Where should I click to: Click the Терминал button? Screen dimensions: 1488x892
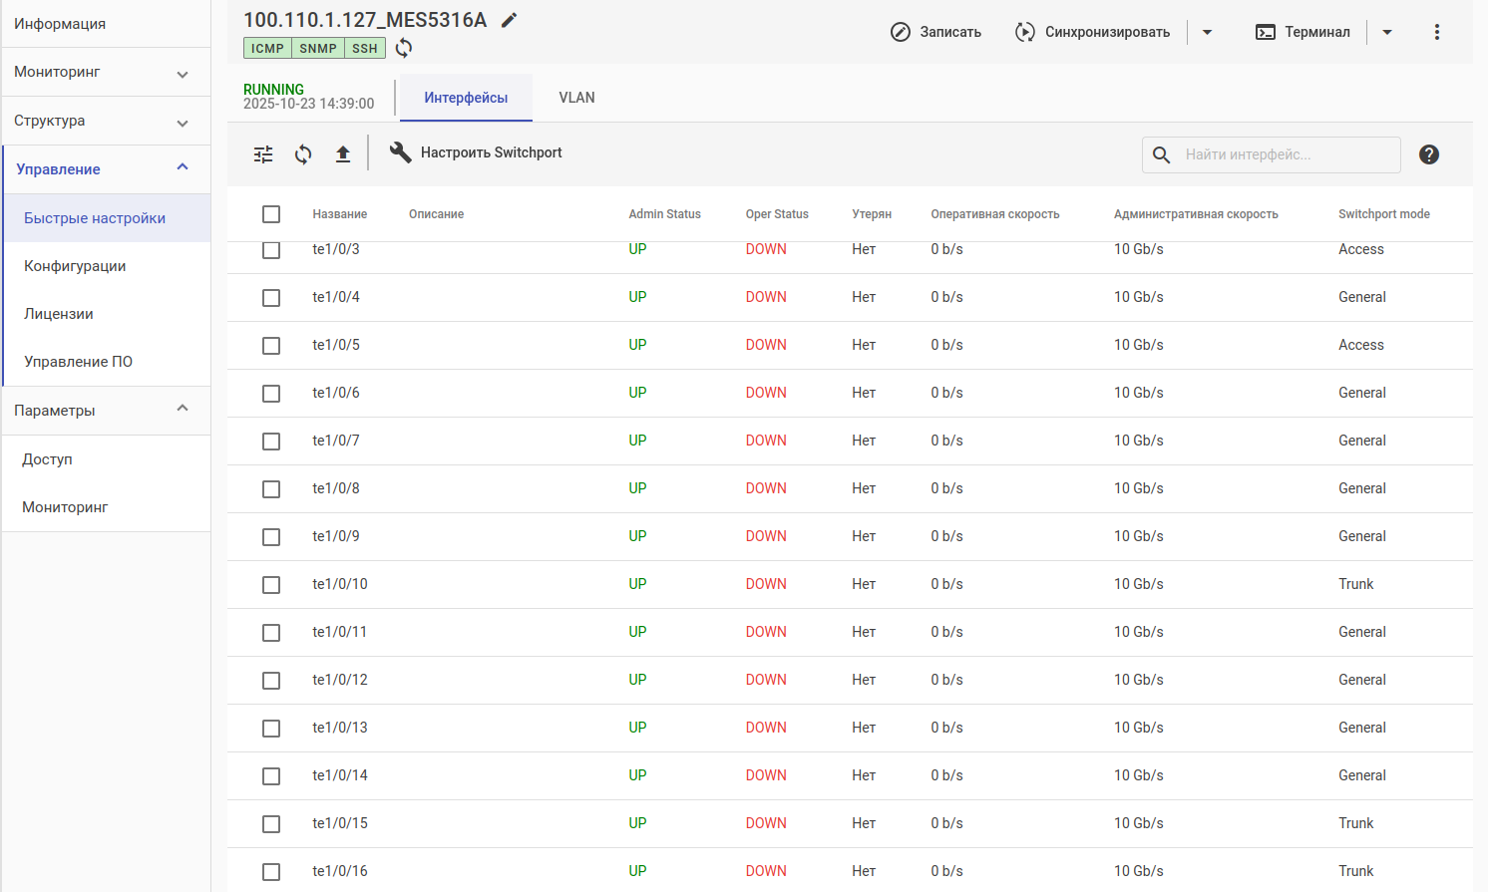(x=1302, y=32)
